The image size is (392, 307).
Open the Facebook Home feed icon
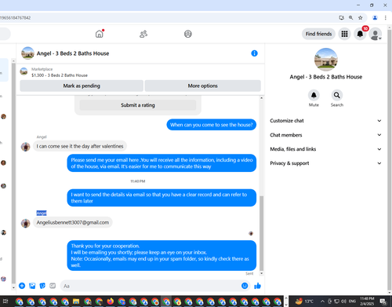coord(100,34)
